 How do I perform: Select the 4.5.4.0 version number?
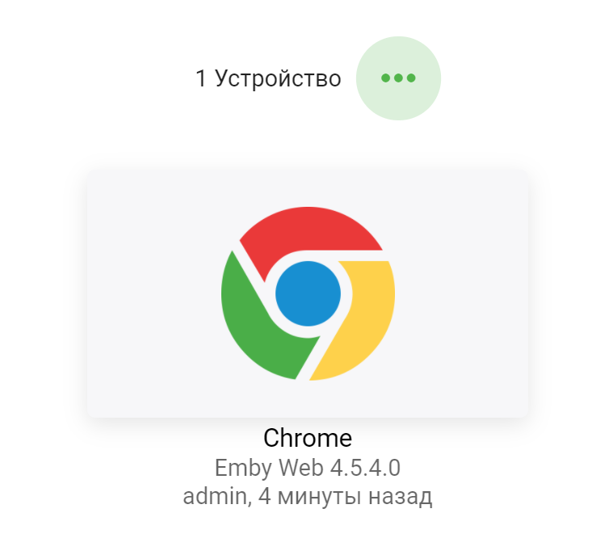pos(366,468)
